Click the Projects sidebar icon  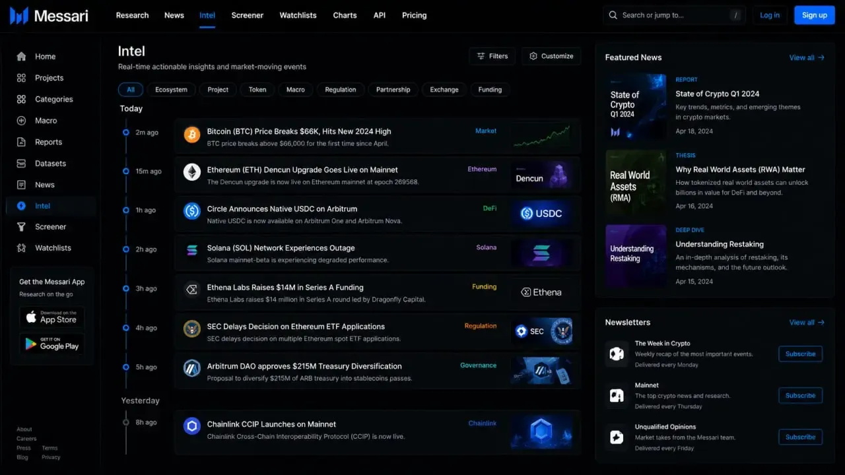tap(22, 78)
